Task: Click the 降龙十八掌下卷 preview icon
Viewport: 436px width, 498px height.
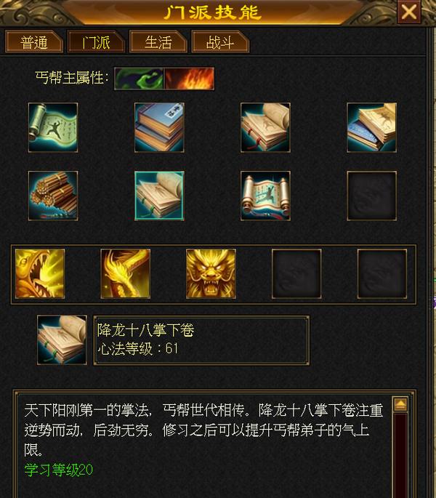Action: pos(62,340)
